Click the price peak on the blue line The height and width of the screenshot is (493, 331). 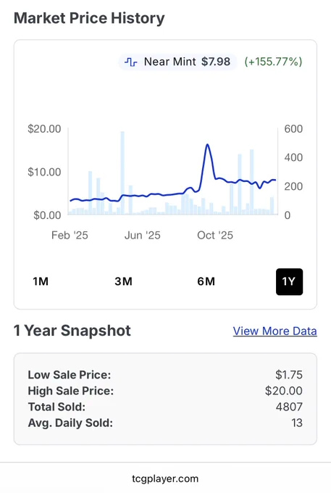pos(207,144)
